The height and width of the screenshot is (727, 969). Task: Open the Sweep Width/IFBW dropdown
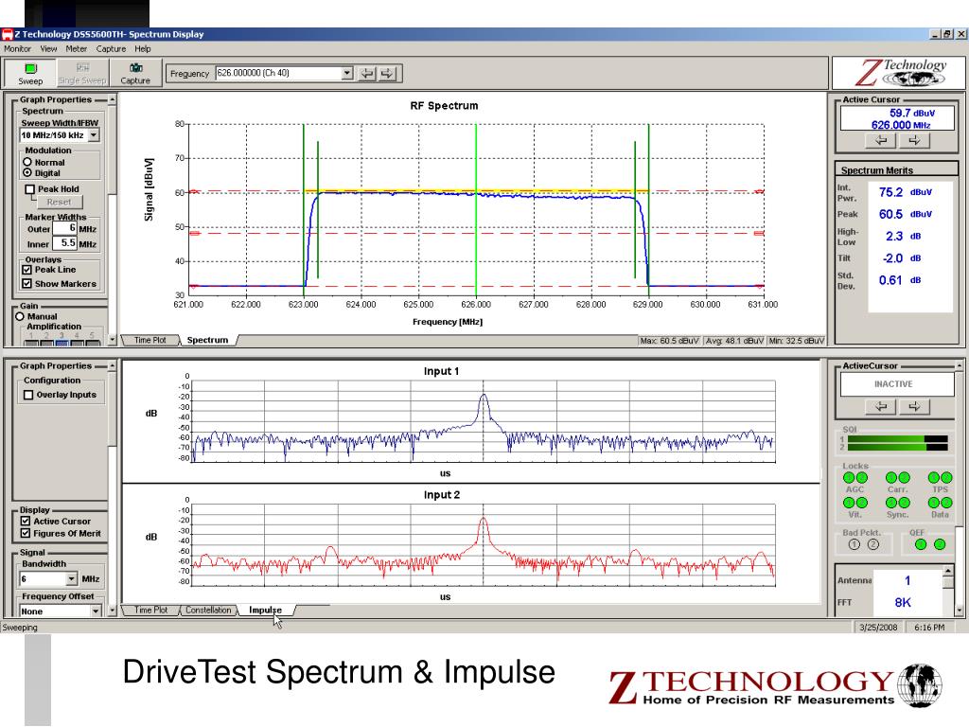pos(94,135)
